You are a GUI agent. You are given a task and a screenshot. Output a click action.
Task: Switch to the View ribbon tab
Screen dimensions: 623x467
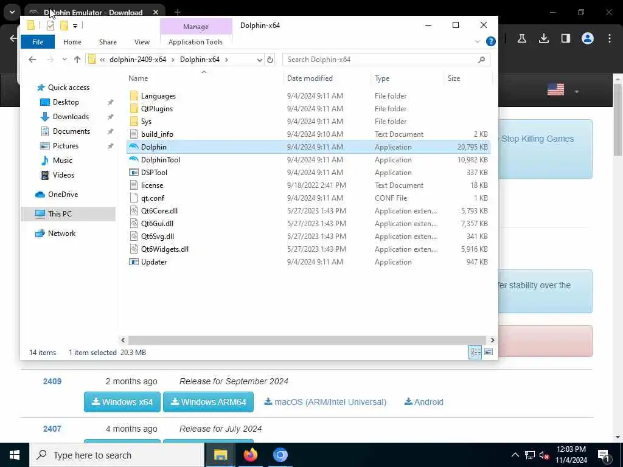click(142, 42)
